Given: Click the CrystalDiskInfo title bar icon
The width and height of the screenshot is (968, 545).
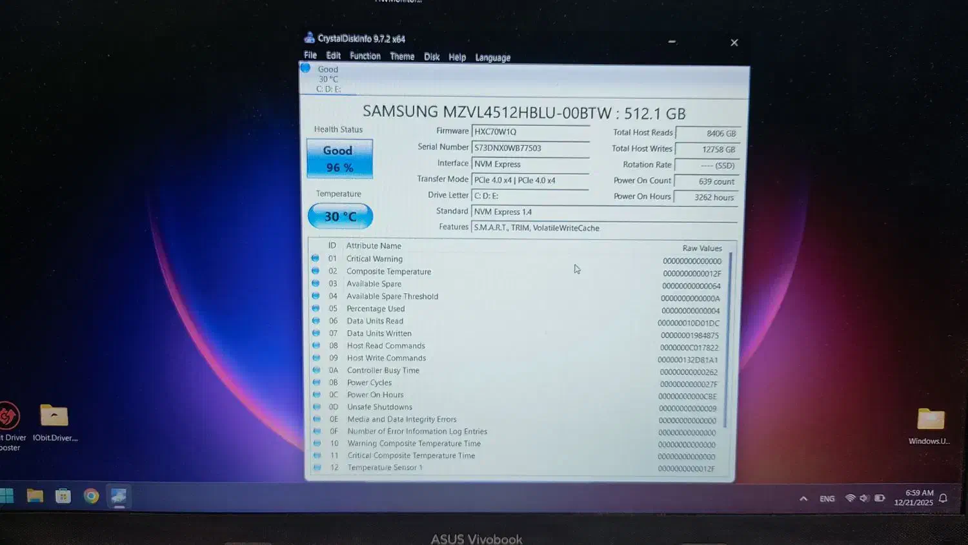Looking at the screenshot, I should (x=310, y=38).
